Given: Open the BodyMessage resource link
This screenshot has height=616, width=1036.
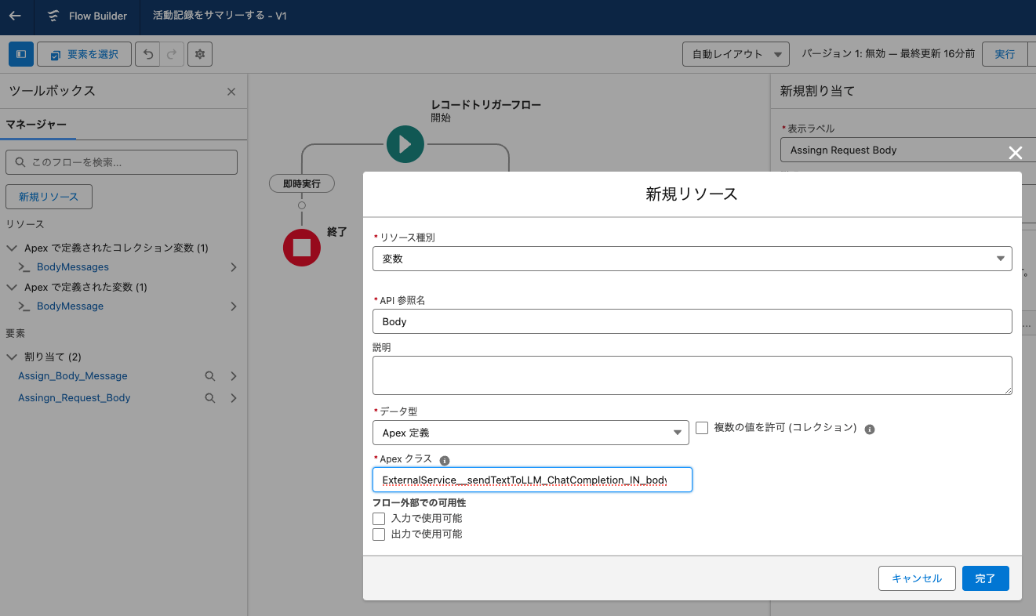Looking at the screenshot, I should 70,306.
